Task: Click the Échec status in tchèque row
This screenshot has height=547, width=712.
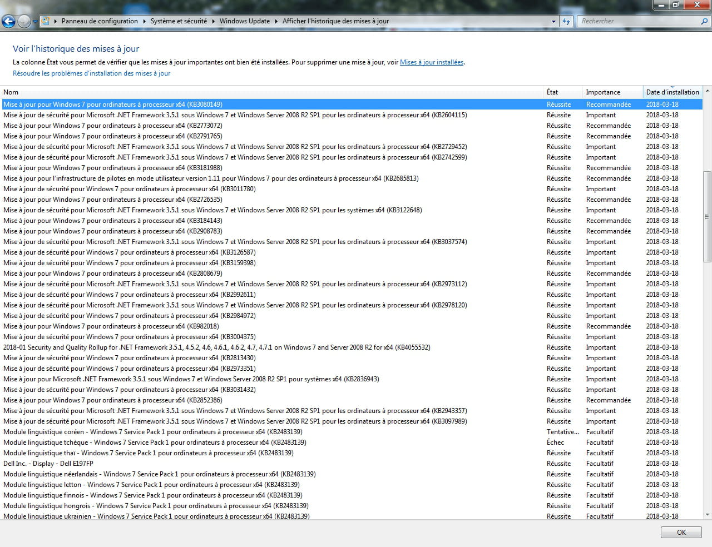Action: [555, 442]
